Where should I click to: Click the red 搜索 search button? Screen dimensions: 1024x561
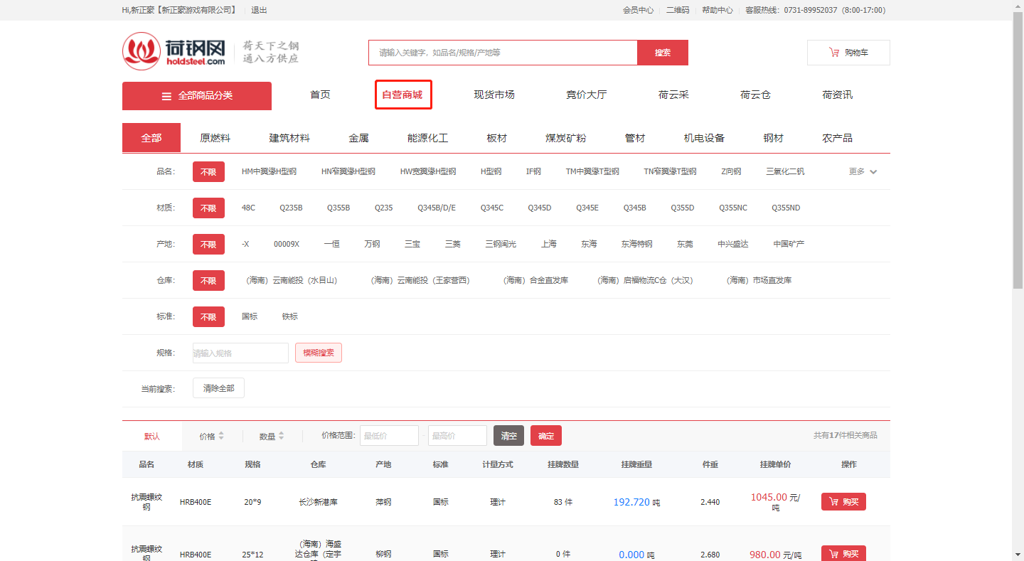click(663, 53)
